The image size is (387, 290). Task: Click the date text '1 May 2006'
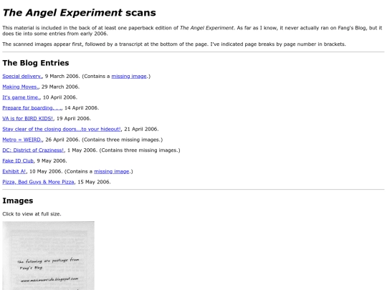(82, 150)
